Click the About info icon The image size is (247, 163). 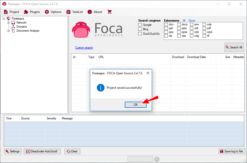[90, 12]
